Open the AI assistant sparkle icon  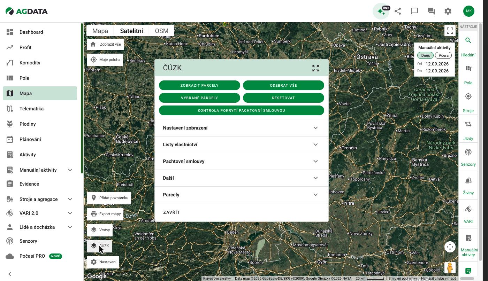click(381, 11)
